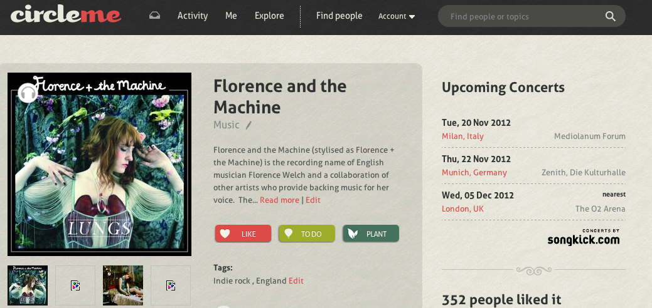Go to the Explore page
Viewport: 652px width, 308px height.
269,16
